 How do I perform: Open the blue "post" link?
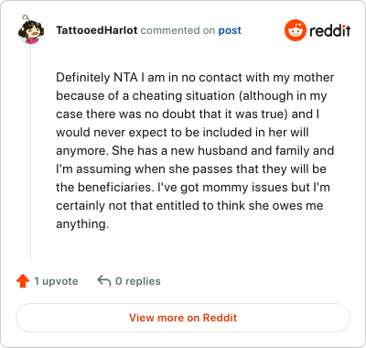(x=230, y=31)
